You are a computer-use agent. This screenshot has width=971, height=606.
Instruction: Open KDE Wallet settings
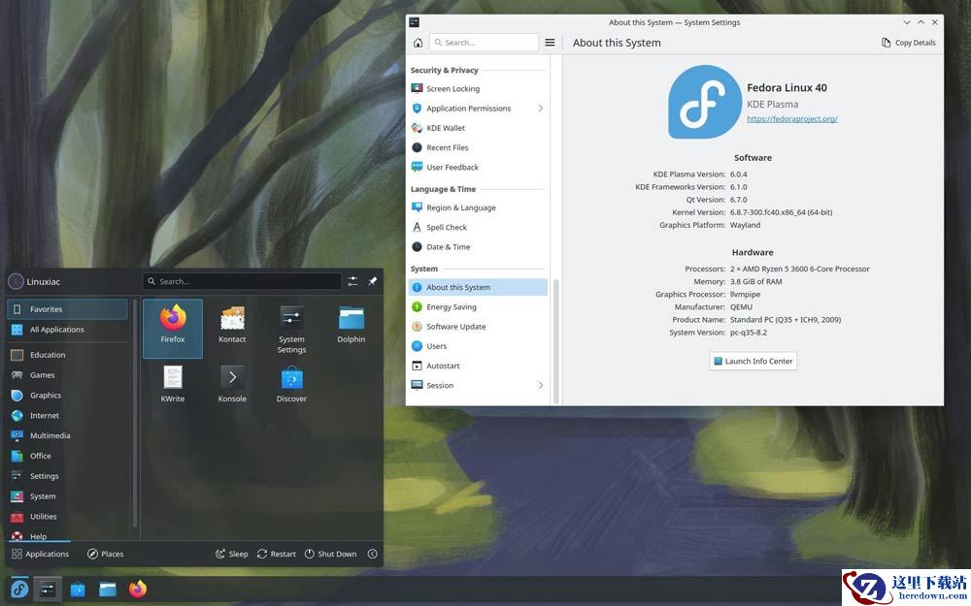point(478,128)
